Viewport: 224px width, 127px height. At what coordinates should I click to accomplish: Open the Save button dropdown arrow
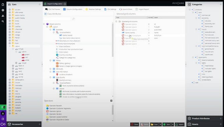click(172, 124)
